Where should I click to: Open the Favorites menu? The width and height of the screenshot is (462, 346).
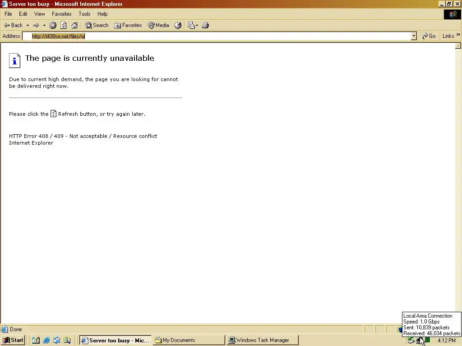[x=61, y=14]
